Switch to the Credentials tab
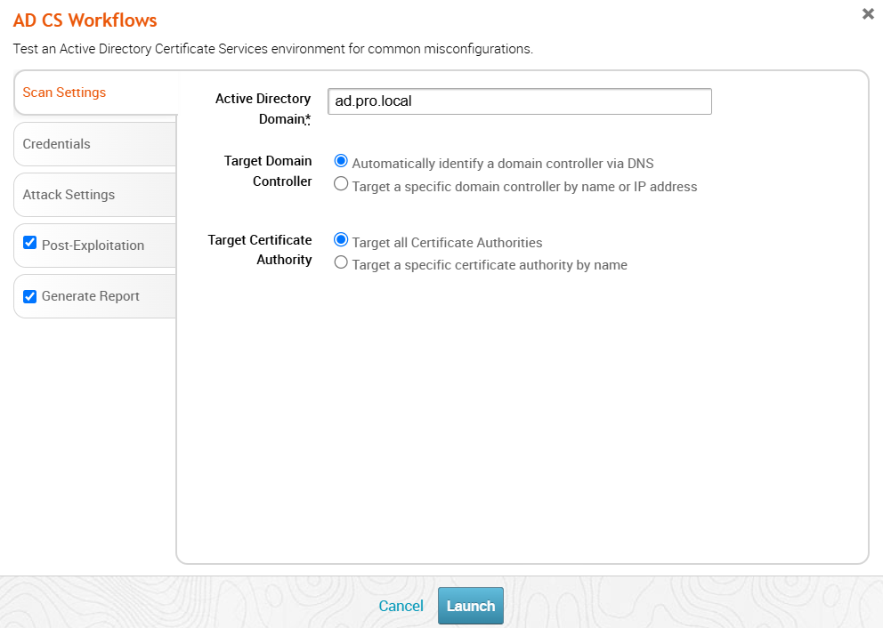Viewport: 883px width, 628px height. [57, 144]
